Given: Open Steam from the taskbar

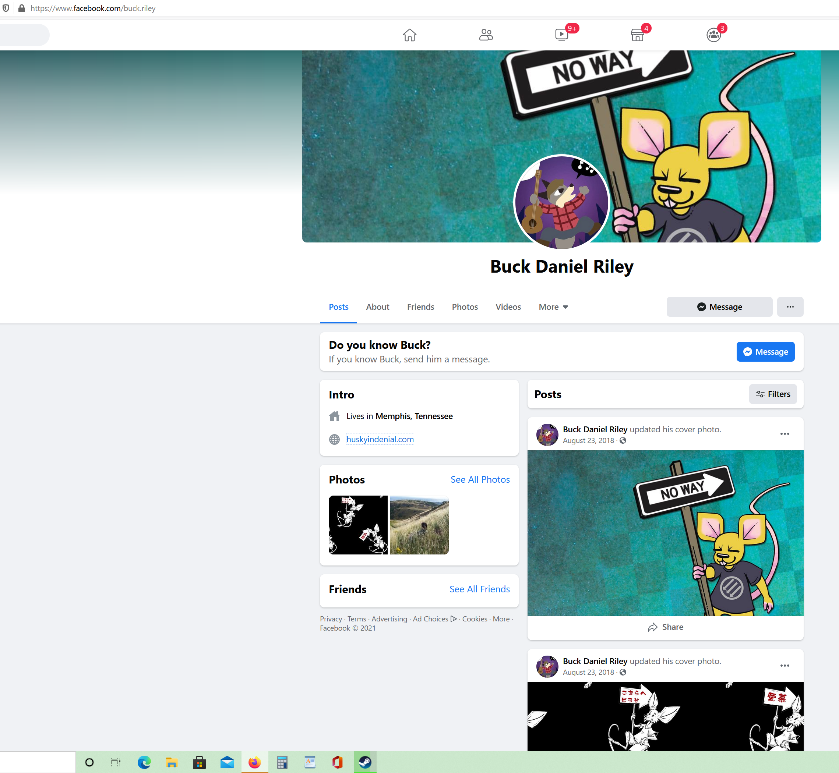Looking at the screenshot, I should click(365, 762).
